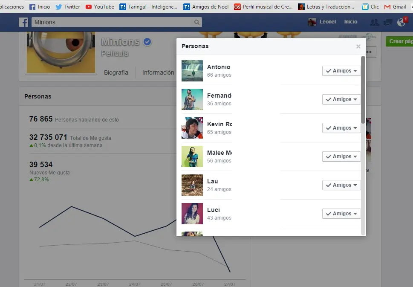
Task: Click the Minions page title
Action: [120, 42]
